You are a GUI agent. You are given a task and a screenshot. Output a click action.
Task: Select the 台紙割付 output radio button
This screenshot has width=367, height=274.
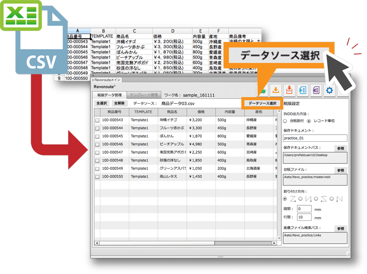285,121
